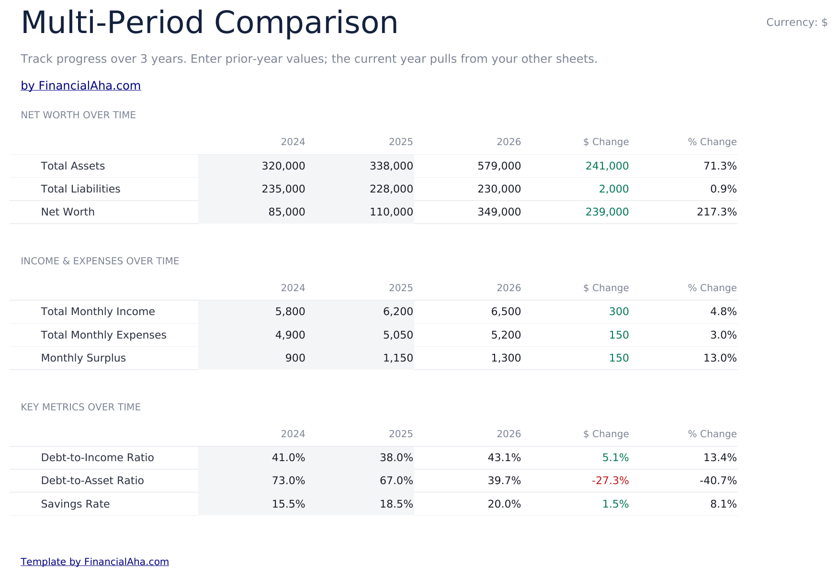This screenshot has height=577, width=837.
Task: Click the 0.9% change for Total Liabilities
Action: (724, 189)
